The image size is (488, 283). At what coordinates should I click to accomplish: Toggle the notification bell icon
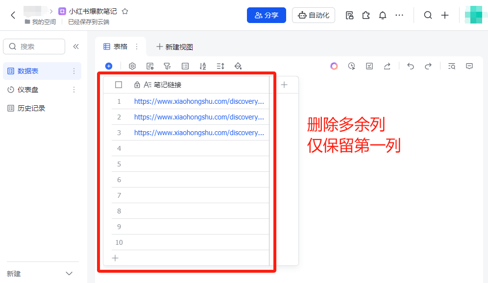coord(382,15)
